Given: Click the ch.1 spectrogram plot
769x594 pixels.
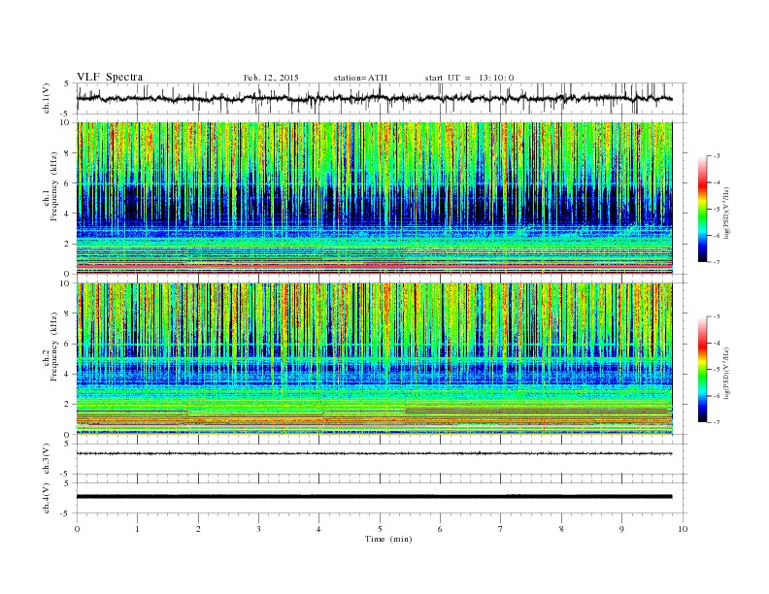Looking at the screenshot, I should (x=375, y=198).
